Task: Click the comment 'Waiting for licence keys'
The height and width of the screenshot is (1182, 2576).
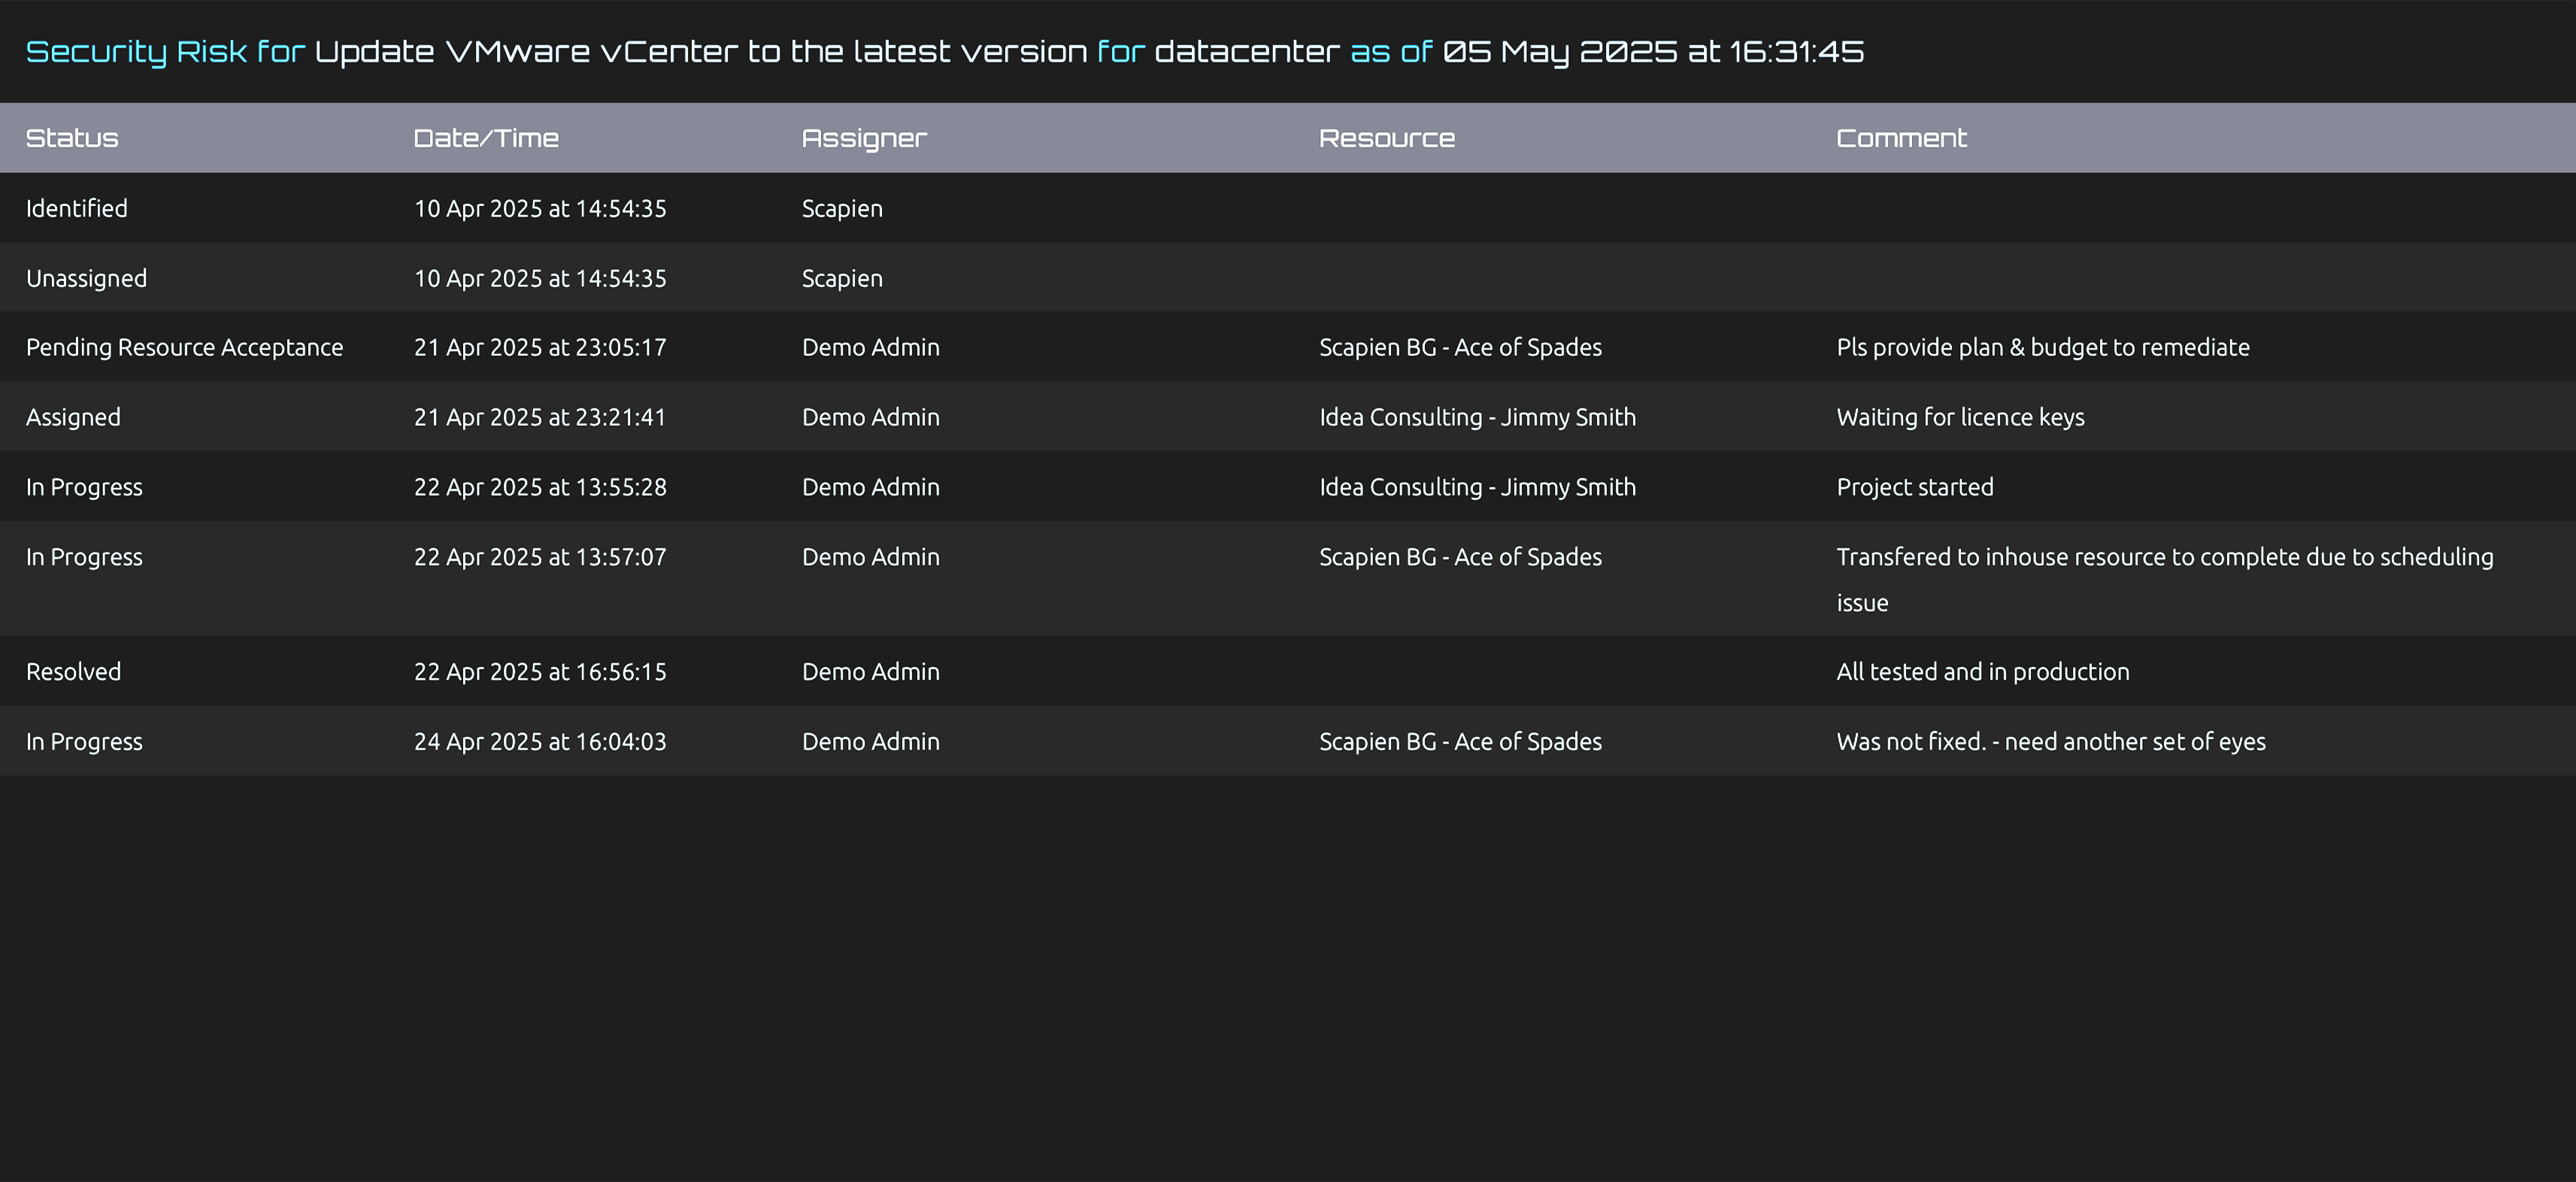Action: (1959, 417)
